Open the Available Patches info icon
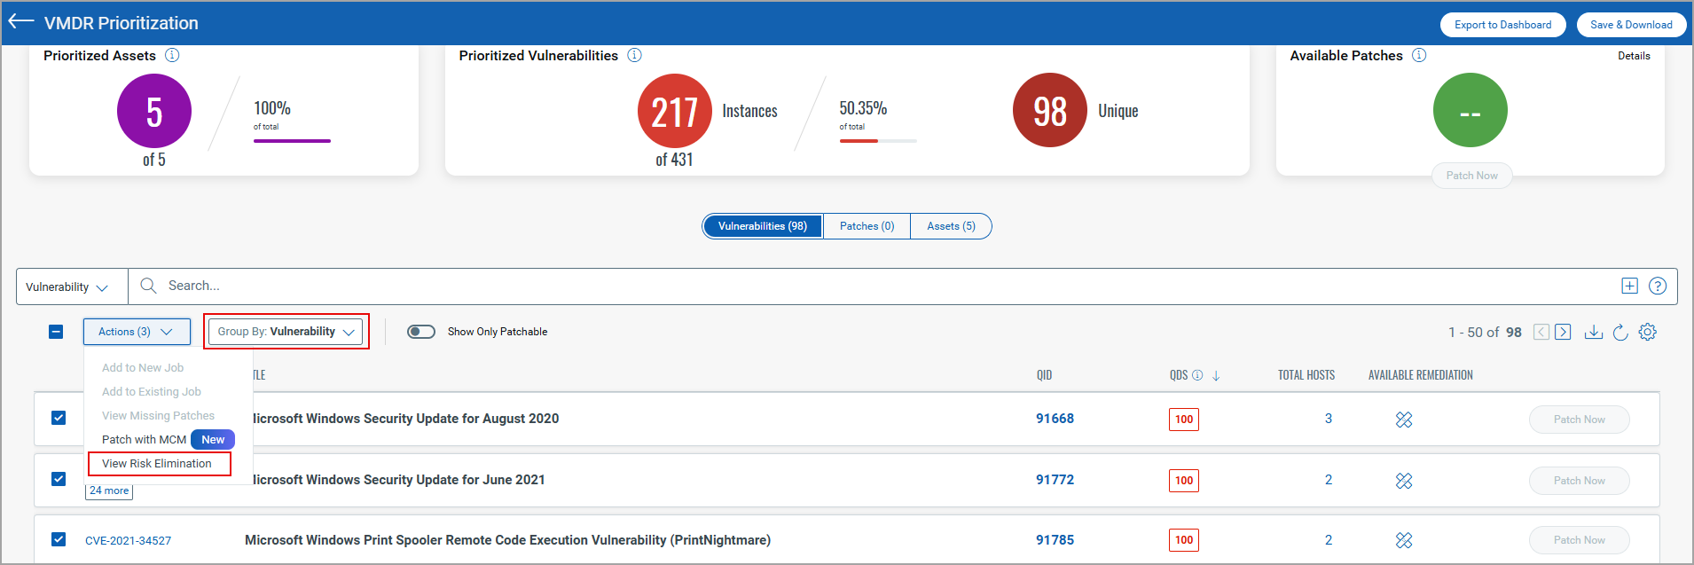1694x565 pixels. (x=1419, y=55)
